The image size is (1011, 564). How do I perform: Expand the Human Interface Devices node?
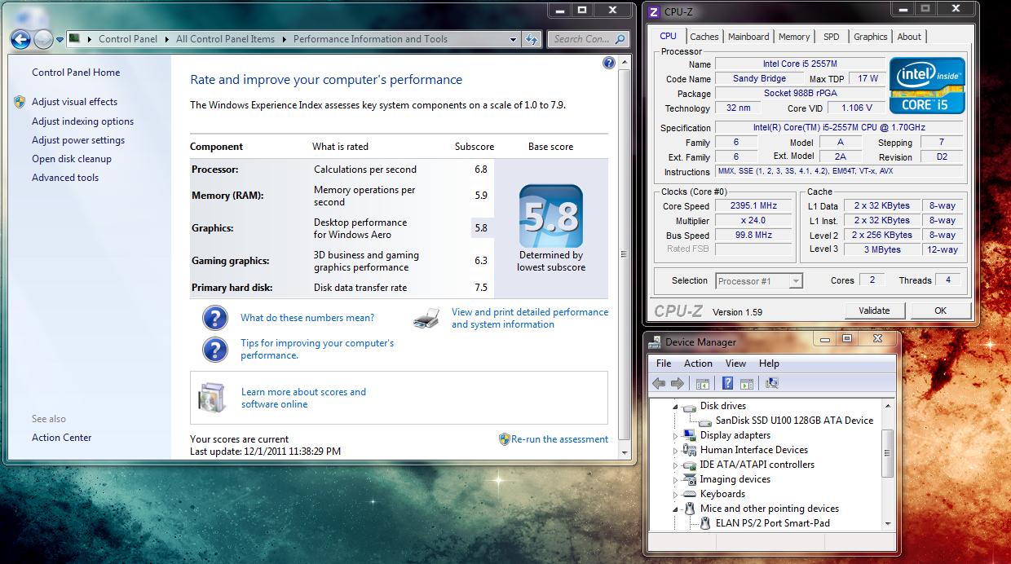(676, 451)
